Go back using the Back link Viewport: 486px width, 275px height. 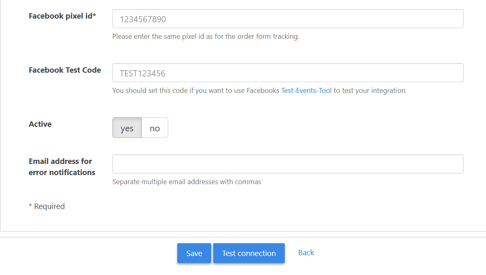pyautogui.click(x=306, y=252)
